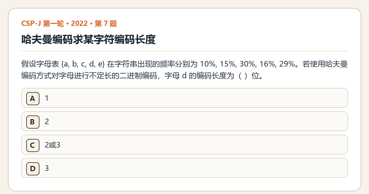The image size is (369, 194).
Task: Click the answer text 1 in option A
Action: pos(47,98)
